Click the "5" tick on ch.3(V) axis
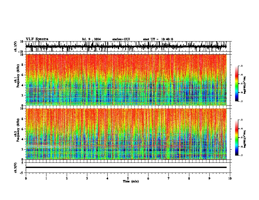Screen dimensions: 259x200 pos(23,163)
